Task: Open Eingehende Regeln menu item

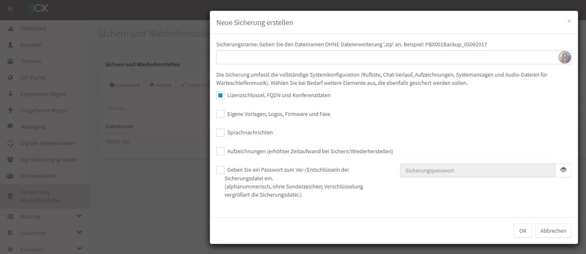Action: [43, 94]
